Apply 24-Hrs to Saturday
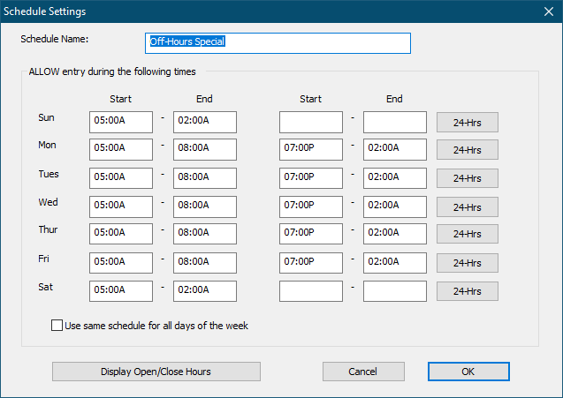 [x=467, y=291]
